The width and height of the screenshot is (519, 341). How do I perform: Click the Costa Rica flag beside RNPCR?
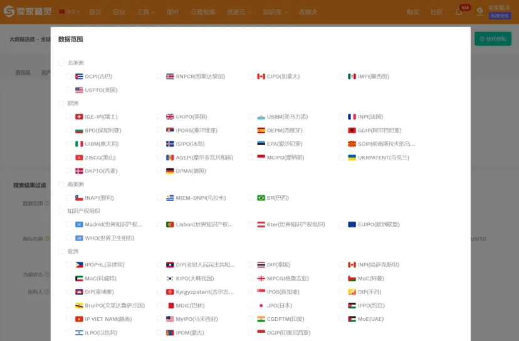[x=170, y=76]
